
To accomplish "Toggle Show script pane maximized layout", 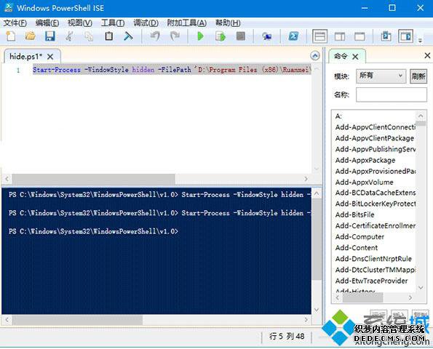I will pyautogui.click(x=359, y=36).
